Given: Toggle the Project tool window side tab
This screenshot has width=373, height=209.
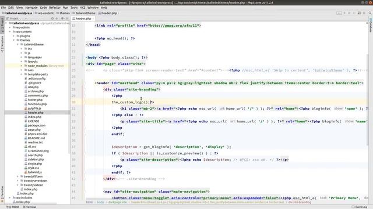Looking at the screenshot, I should click(2, 24).
